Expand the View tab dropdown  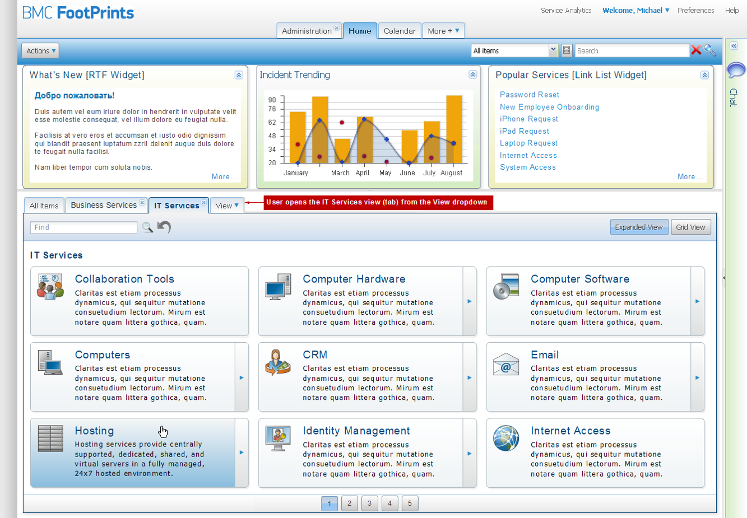click(x=227, y=206)
